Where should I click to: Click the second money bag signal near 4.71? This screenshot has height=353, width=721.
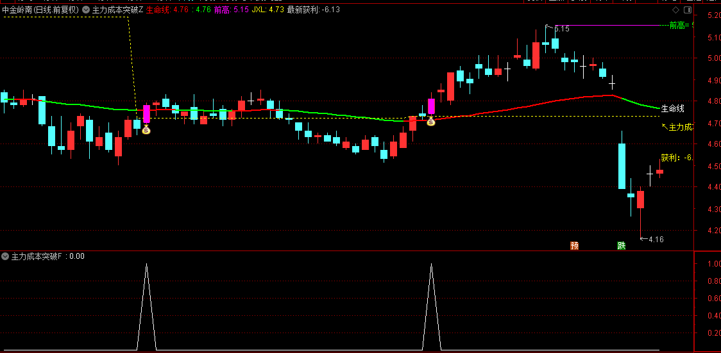[x=431, y=121]
